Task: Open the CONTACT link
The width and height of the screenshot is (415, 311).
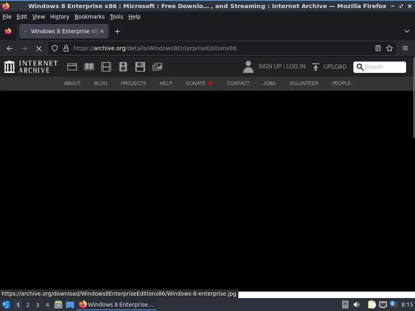Action: click(x=238, y=83)
